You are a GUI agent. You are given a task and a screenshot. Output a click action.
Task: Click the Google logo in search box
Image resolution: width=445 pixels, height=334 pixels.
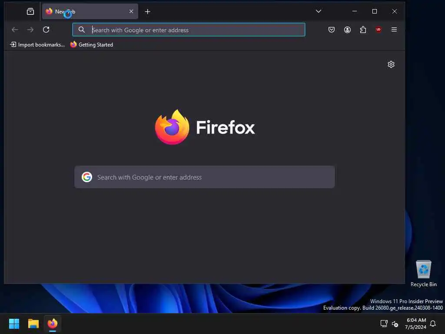[x=87, y=177]
